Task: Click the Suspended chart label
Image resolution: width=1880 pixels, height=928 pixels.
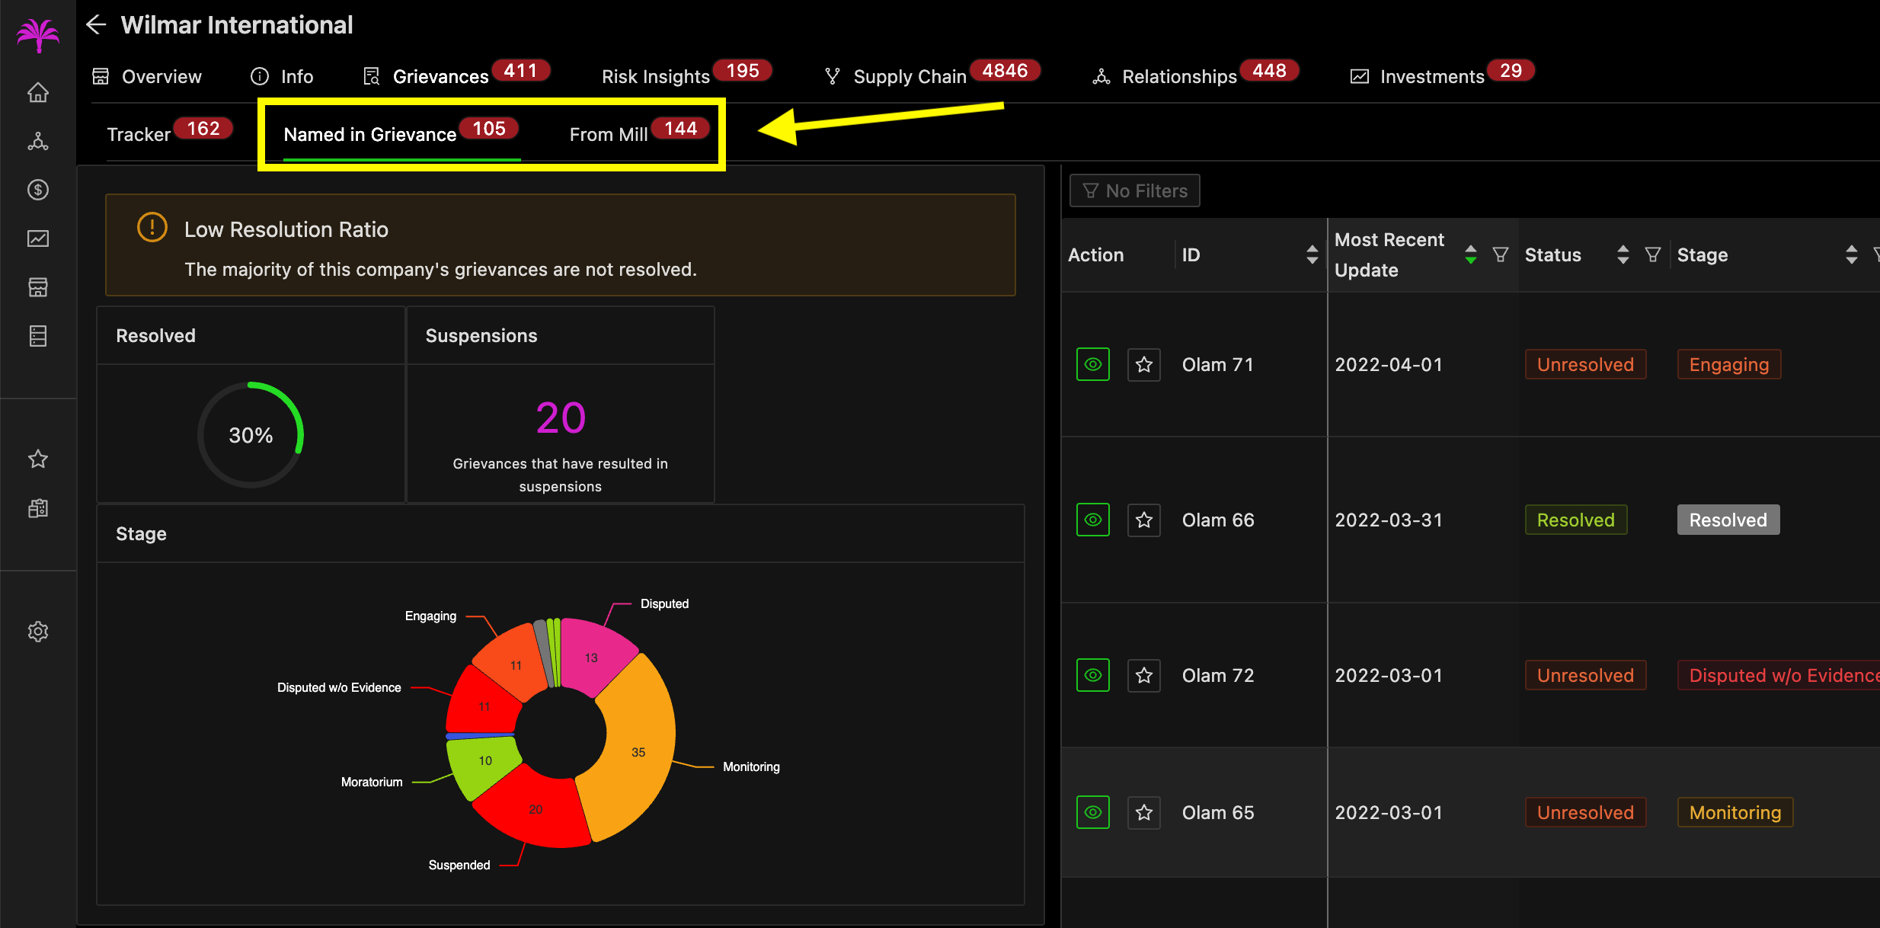Action: (x=459, y=865)
